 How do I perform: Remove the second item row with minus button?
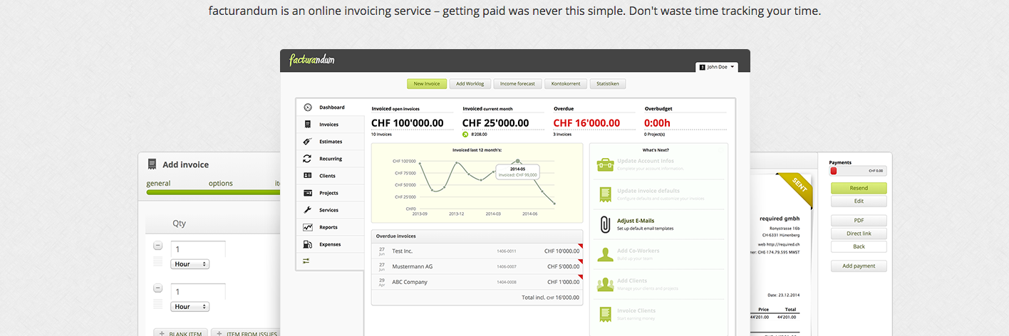click(158, 288)
